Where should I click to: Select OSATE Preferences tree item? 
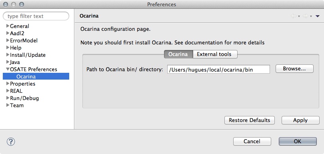(x=34, y=69)
